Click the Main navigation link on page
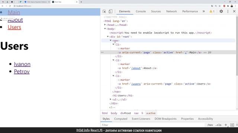 (14, 12)
